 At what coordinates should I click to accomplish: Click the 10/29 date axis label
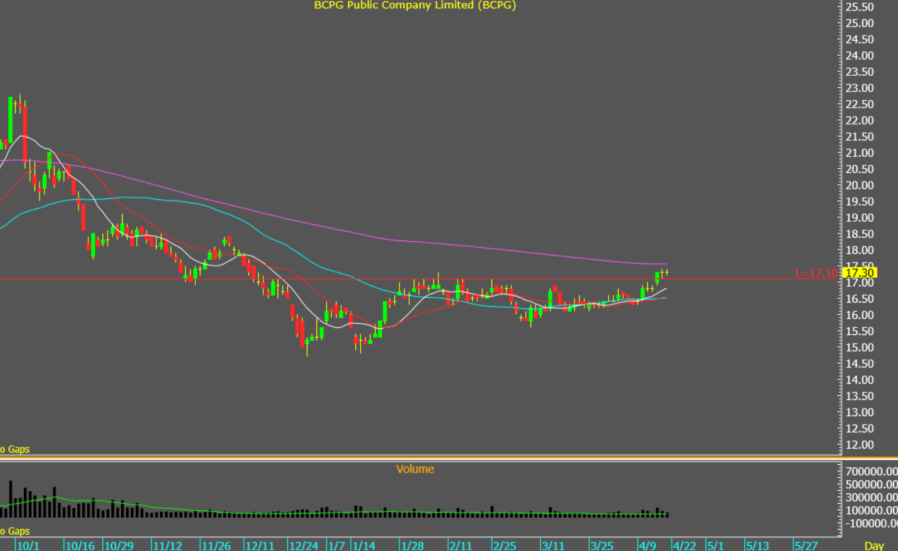[x=119, y=546]
